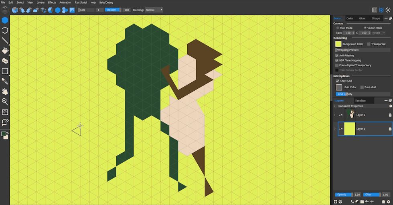393x205 pixels.
Task: Select the paint bucket fill tool
Action: point(5,51)
